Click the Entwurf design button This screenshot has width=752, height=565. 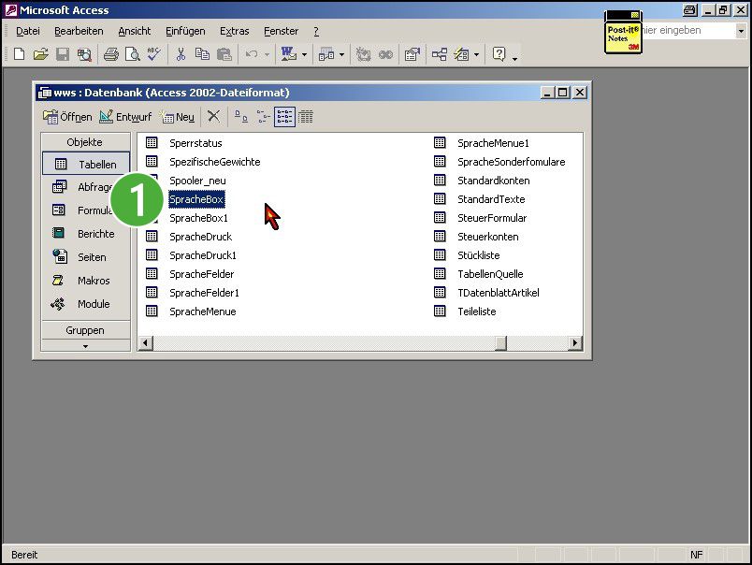[125, 117]
